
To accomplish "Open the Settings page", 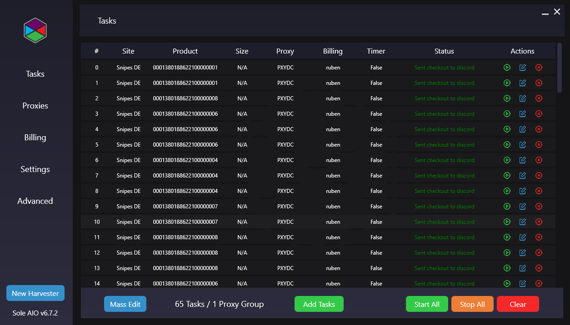I will tap(35, 169).
